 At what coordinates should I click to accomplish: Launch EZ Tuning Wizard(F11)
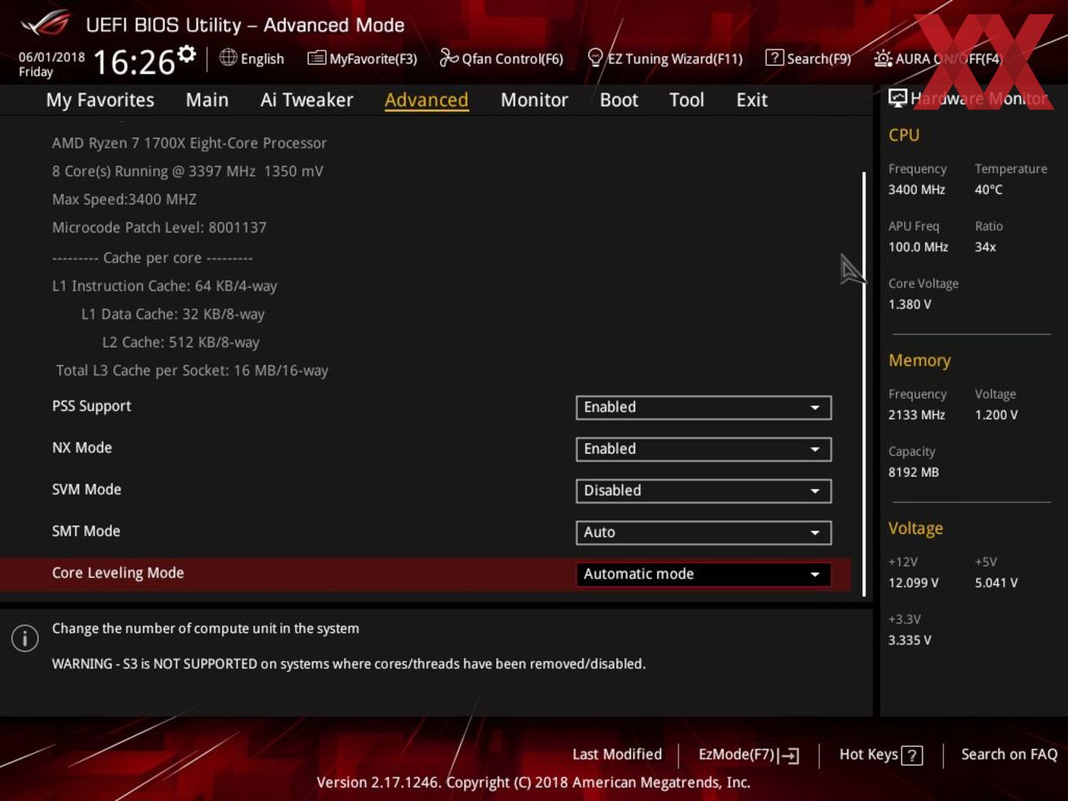tap(665, 58)
